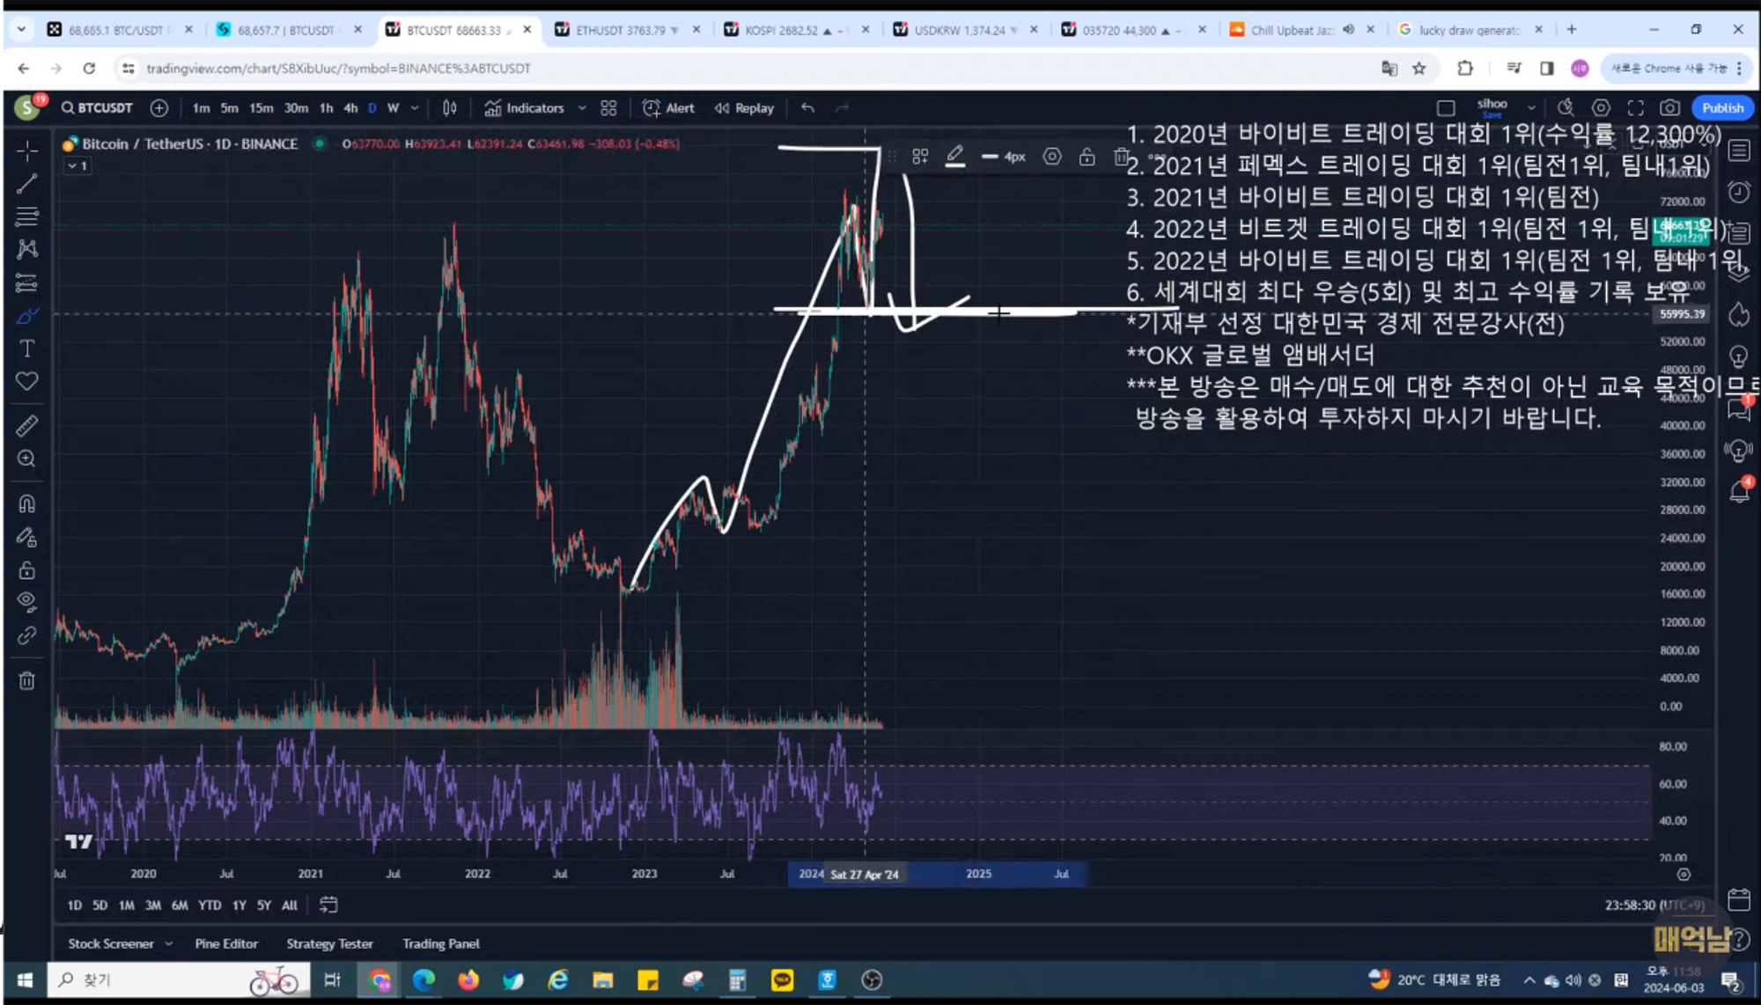Create an Alert from the toolbar
1761x1005 pixels.
point(669,107)
